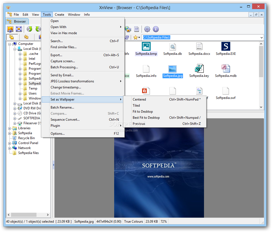272x232 pixels.
Task: Open the address path dropdown arrow
Action: point(261,37)
